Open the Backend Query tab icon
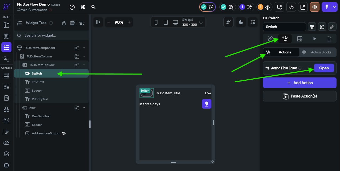340x171 pixels. click(x=300, y=39)
